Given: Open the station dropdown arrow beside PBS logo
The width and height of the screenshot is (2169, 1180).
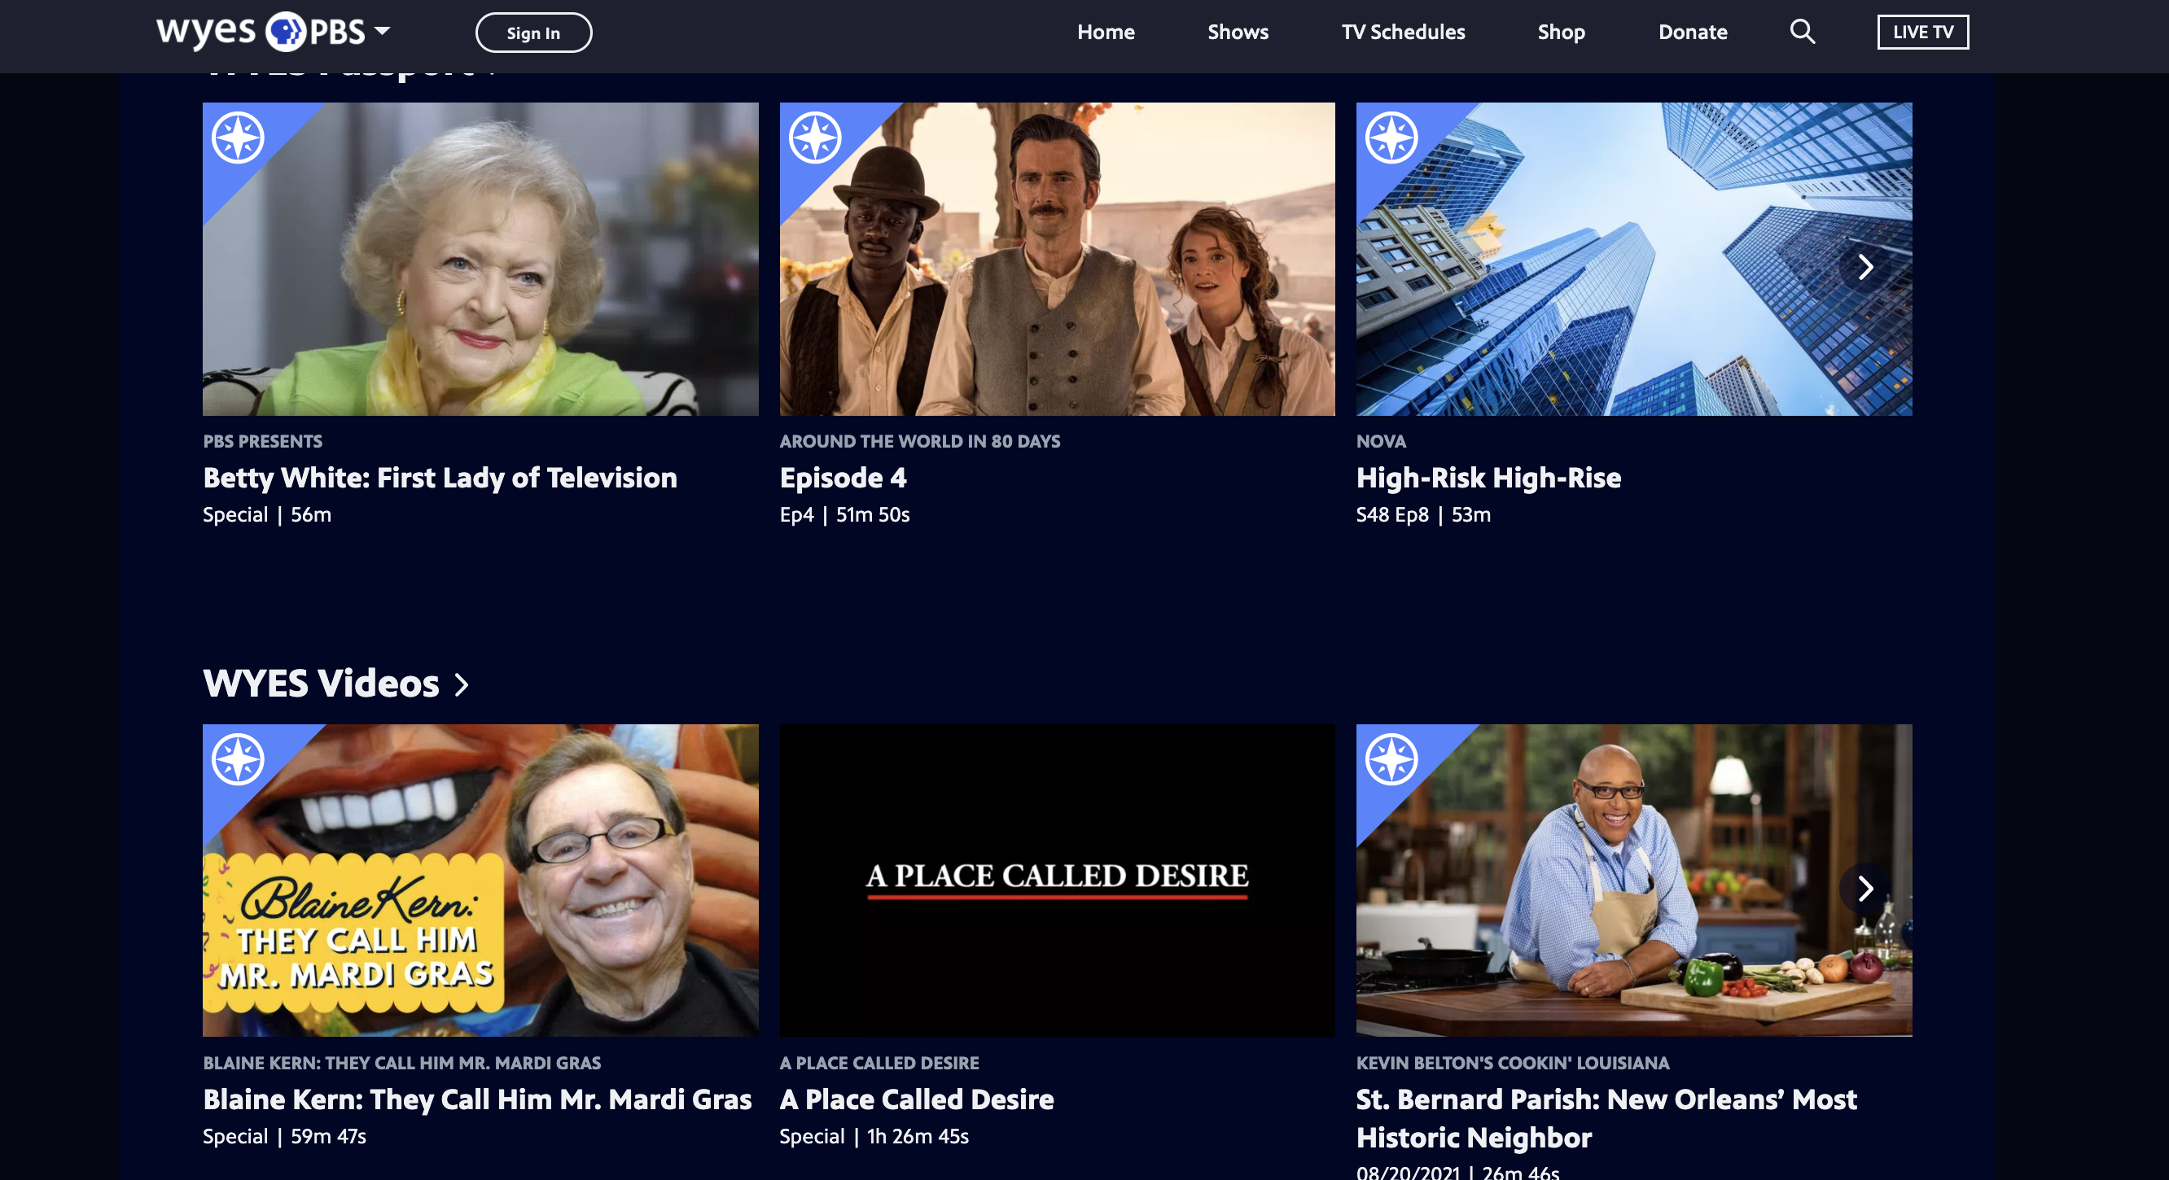Looking at the screenshot, I should [x=383, y=31].
